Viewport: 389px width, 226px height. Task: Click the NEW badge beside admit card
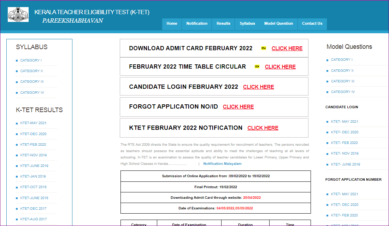[264, 48]
